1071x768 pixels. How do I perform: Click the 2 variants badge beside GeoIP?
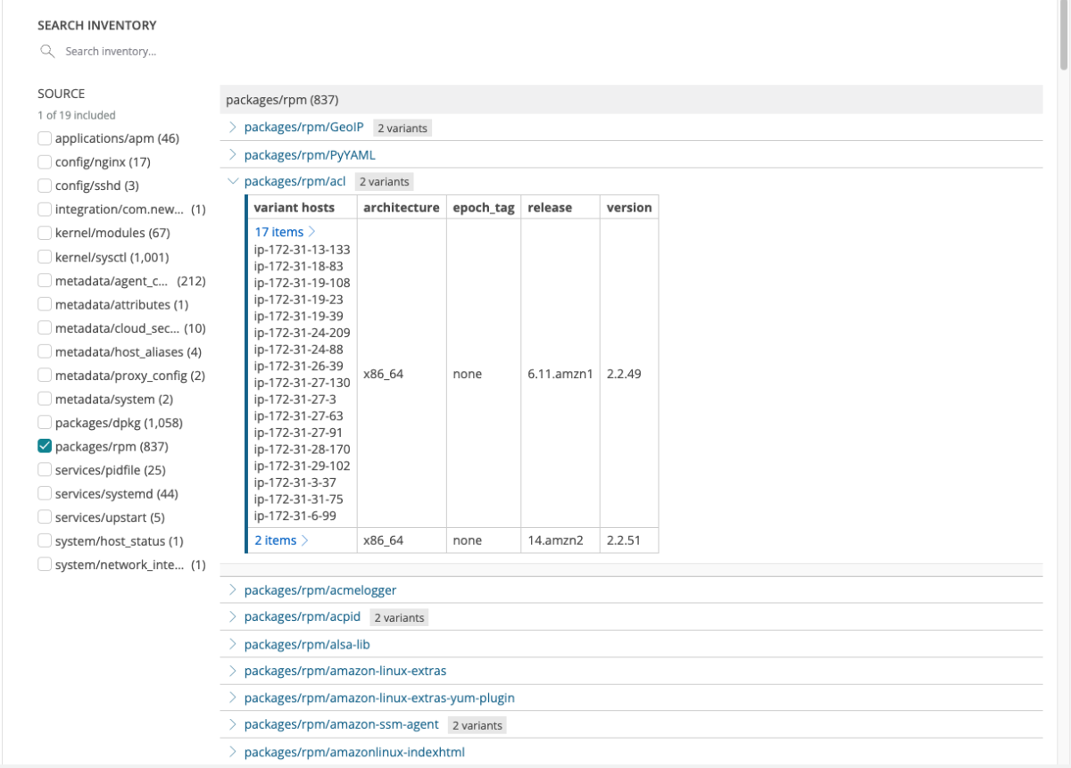point(402,128)
